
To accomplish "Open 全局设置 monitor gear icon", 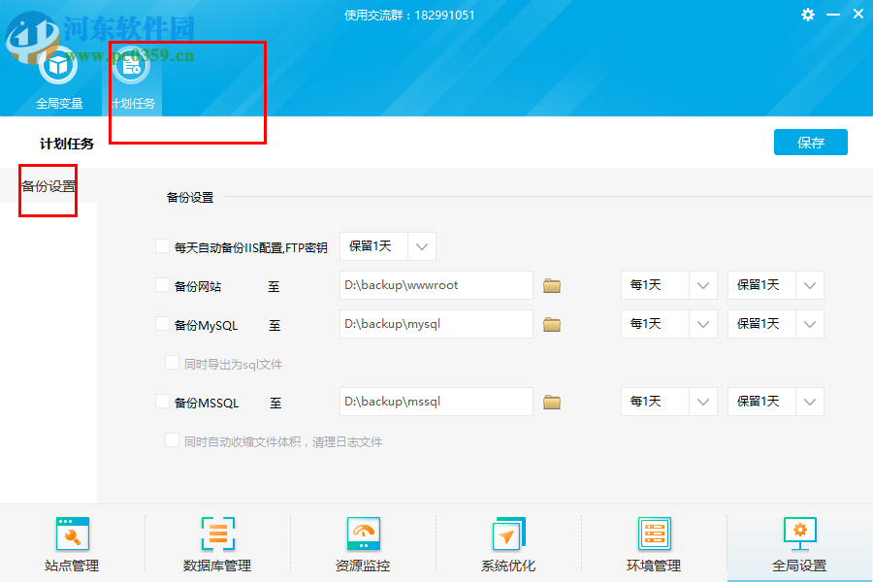I will pyautogui.click(x=799, y=533).
